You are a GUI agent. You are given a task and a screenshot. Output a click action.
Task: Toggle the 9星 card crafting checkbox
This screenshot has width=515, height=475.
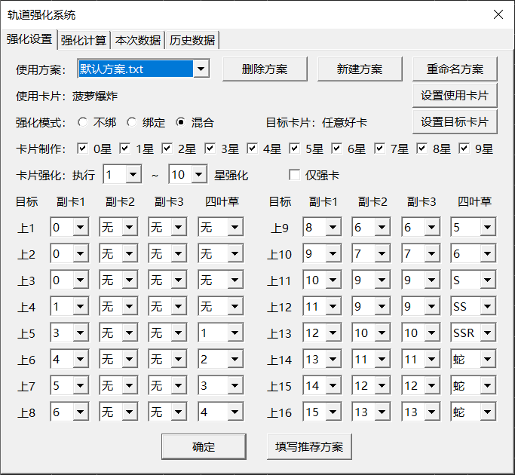(464, 149)
